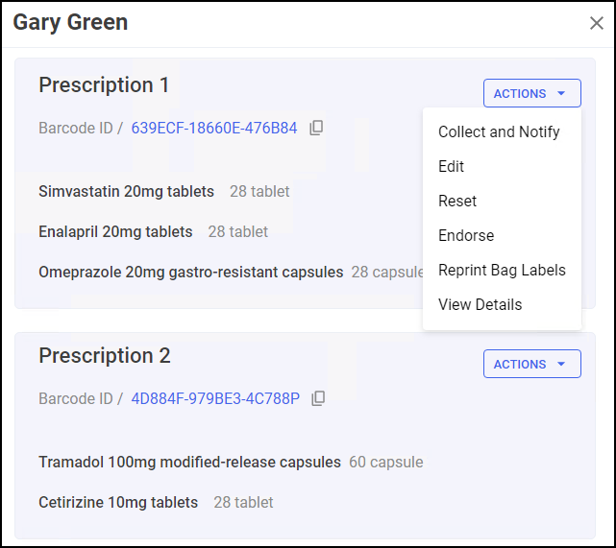Close the Gary Green dialog
The image size is (616, 548).
click(x=596, y=23)
